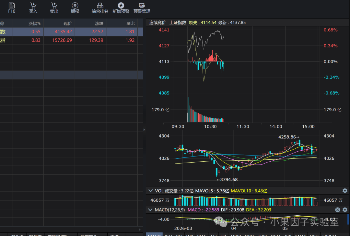Image resolution: width=350 pixels, height=236 pixels.
Task: Click the 3794.68 low price marker
Action: [227, 179]
